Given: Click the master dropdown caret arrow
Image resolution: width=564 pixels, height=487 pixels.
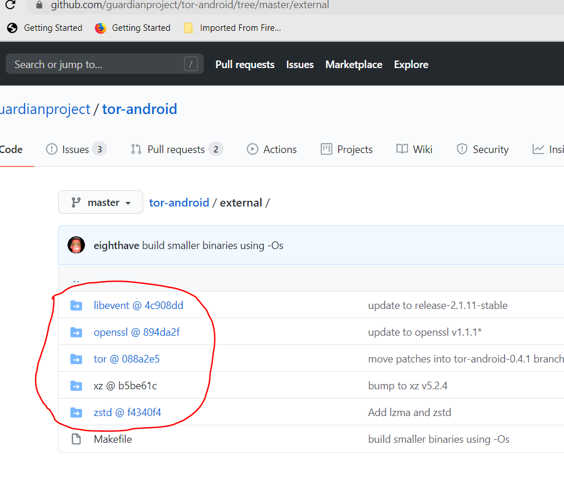Looking at the screenshot, I should click(x=128, y=203).
